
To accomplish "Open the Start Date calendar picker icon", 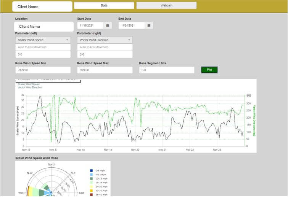I will coord(108,25).
